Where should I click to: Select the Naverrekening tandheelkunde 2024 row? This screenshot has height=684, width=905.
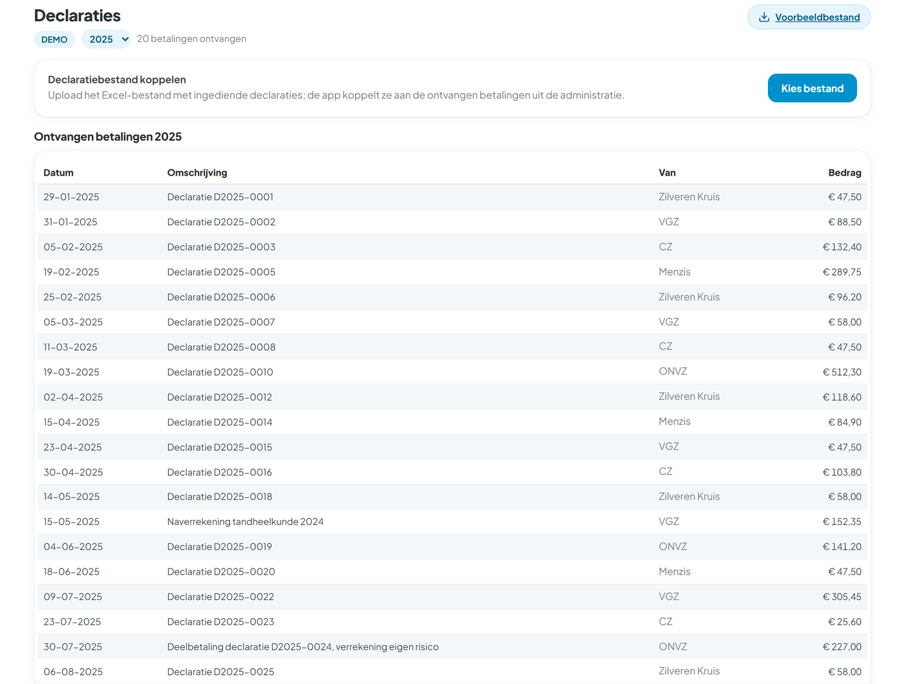[x=452, y=522]
